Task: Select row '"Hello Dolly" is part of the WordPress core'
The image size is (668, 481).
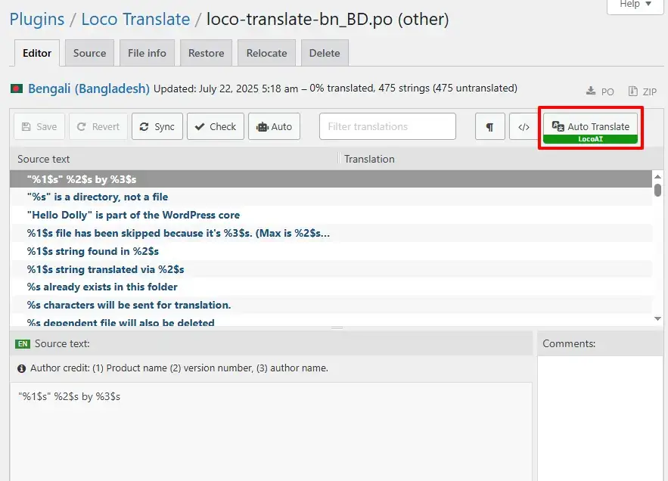Action: (331, 215)
